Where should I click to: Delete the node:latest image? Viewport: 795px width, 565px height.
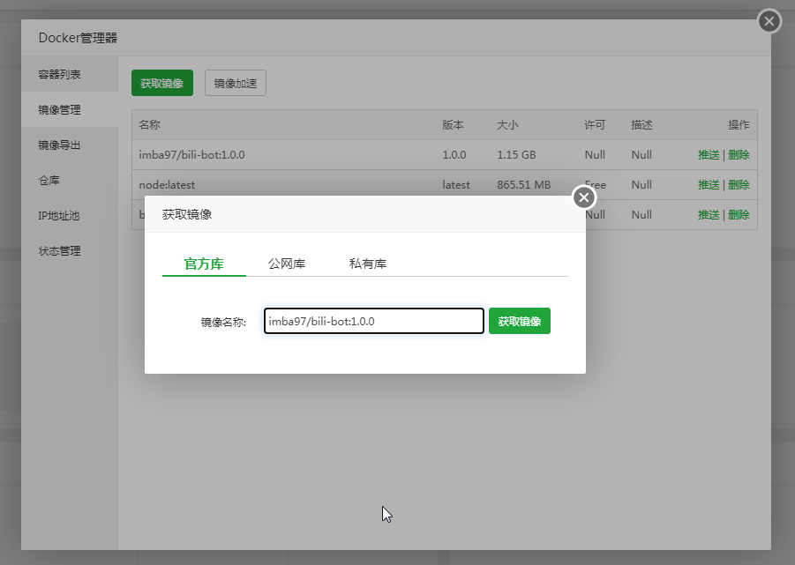[739, 185]
